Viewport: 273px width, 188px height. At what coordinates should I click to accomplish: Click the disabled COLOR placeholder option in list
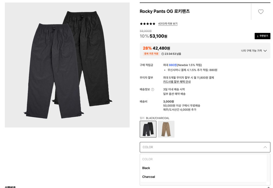(x=147, y=159)
